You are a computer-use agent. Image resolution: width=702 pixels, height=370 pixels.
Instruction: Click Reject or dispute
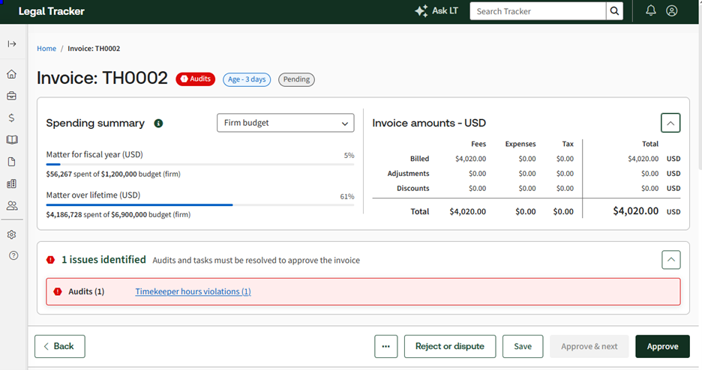[x=450, y=346]
